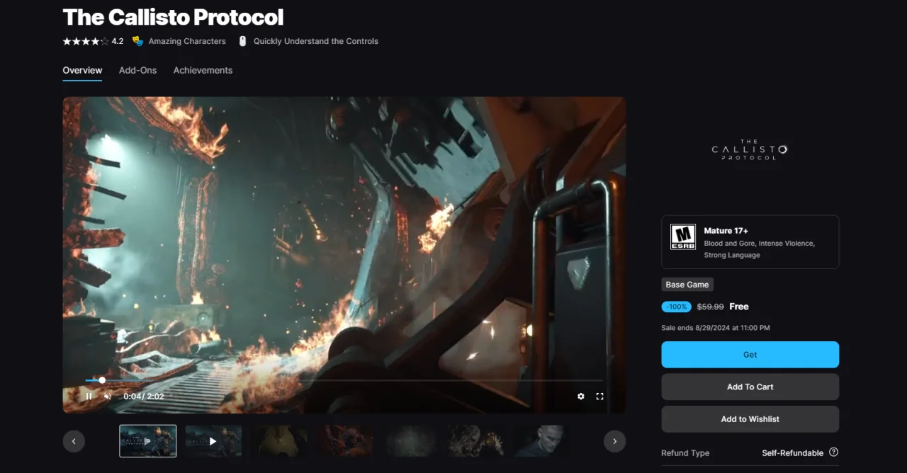Image resolution: width=907 pixels, height=473 pixels.
Task: Open the third screenshot thumbnail
Action: pos(279,440)
